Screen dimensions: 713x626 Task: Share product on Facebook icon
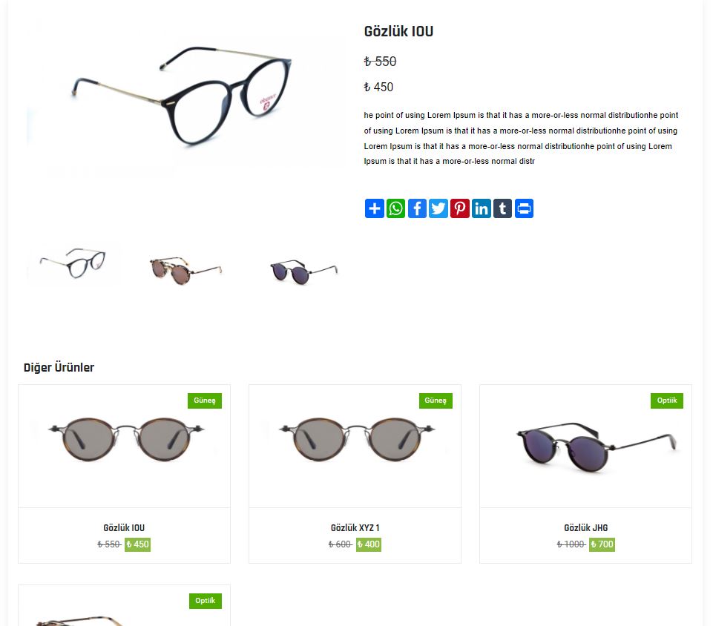pyautogui.click(x=417, y=208)
